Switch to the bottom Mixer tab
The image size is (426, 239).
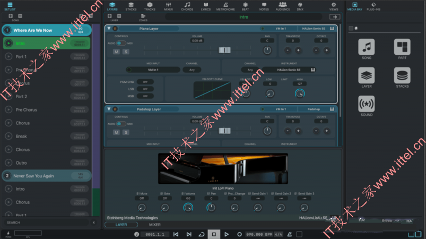[155, 225]
